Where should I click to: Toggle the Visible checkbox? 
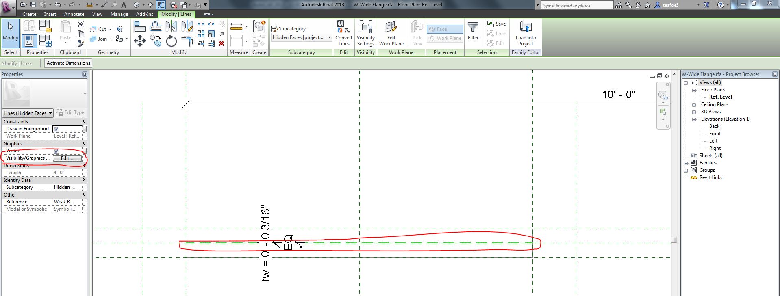pos(56,151)
